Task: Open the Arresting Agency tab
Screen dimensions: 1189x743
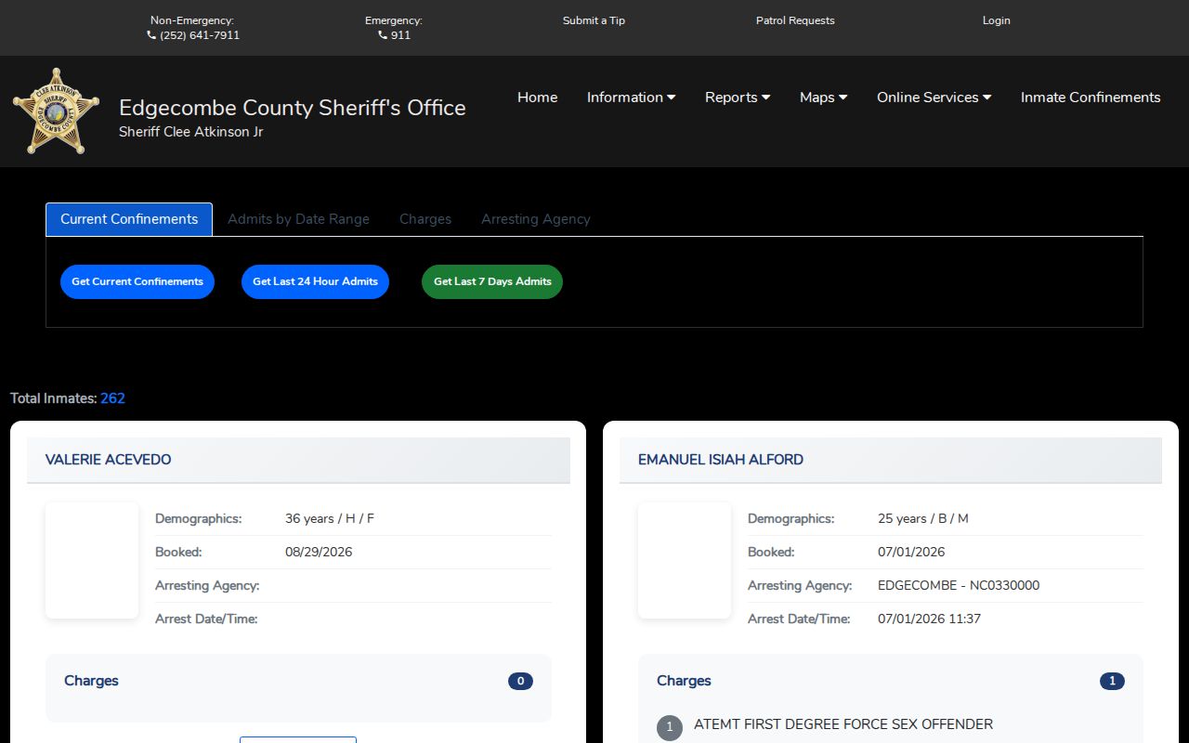Action: point(536,219)
